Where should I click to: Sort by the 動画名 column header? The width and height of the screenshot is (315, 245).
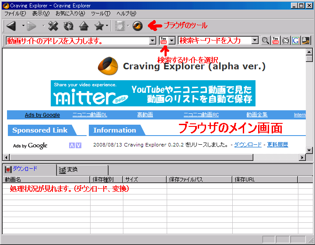pos(46,180)
